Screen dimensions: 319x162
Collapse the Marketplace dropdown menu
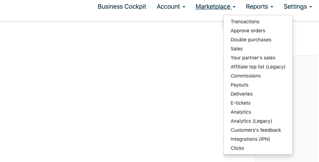point(215,7)
